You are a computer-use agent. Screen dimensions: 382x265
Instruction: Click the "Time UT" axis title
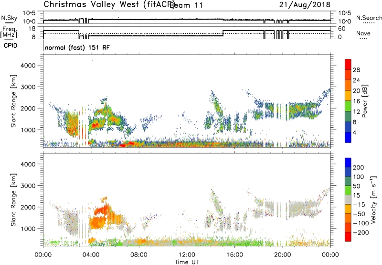(187, 262)
